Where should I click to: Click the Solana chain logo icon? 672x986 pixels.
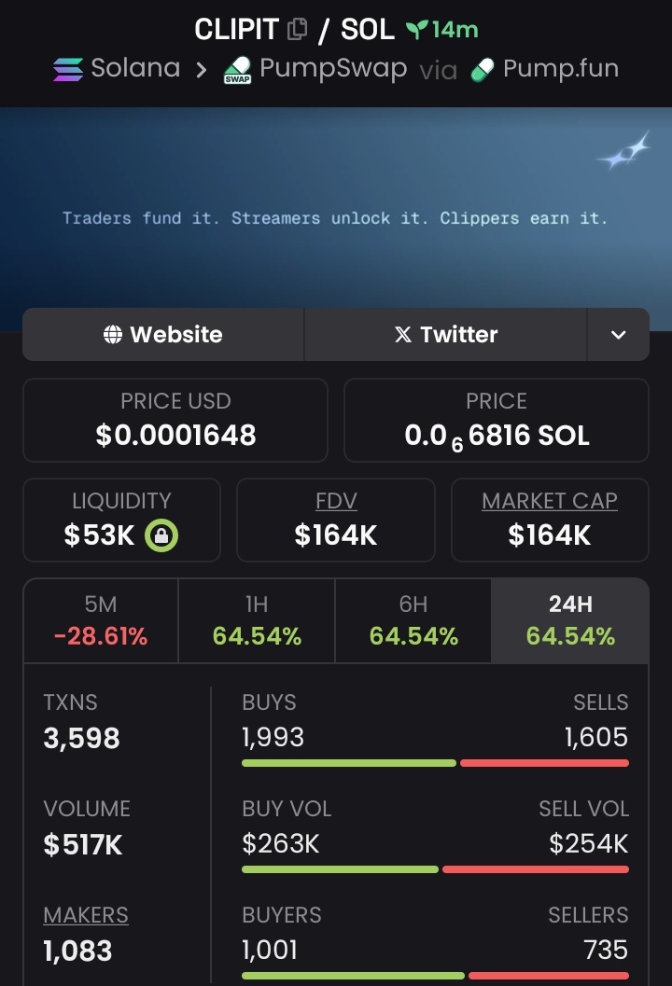coord(68,69)
